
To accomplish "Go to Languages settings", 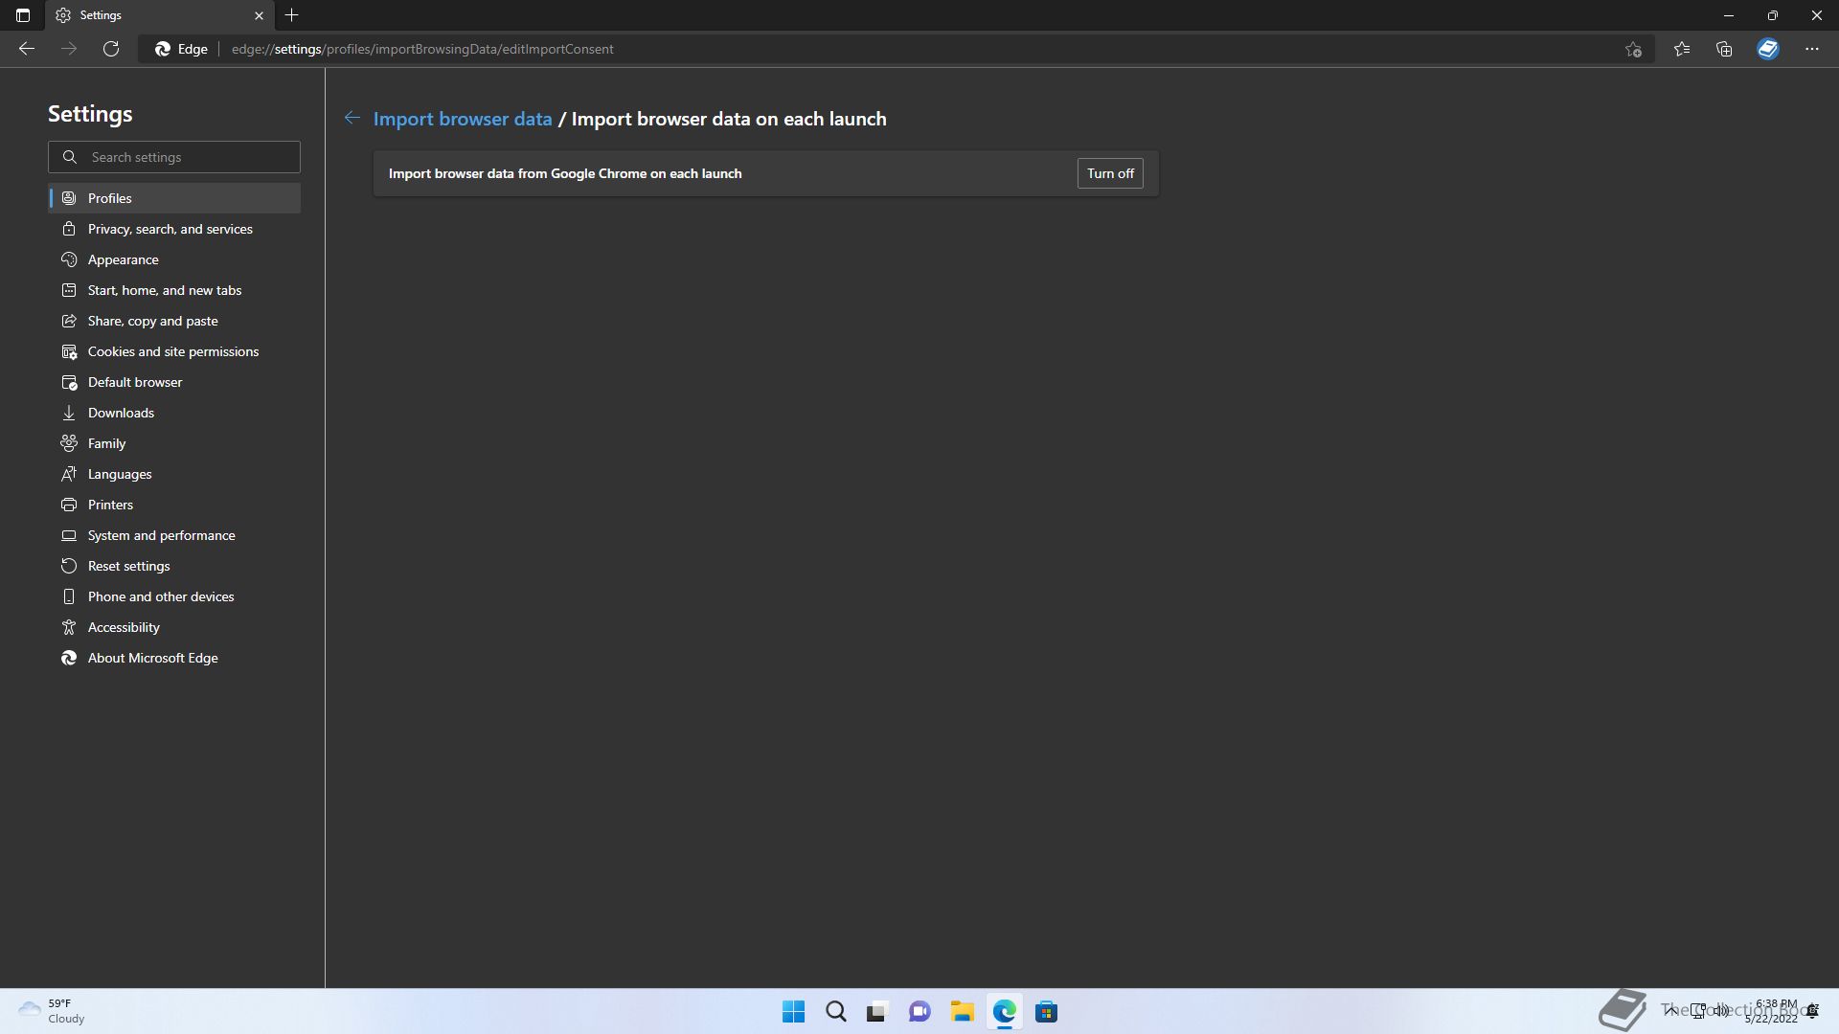I will [174, 474].
